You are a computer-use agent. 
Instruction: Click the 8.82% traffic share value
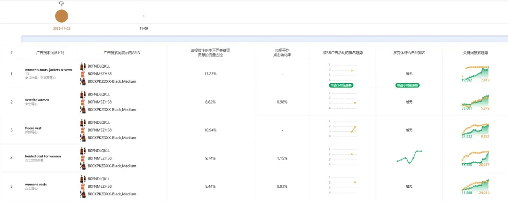tap(210, 102)
